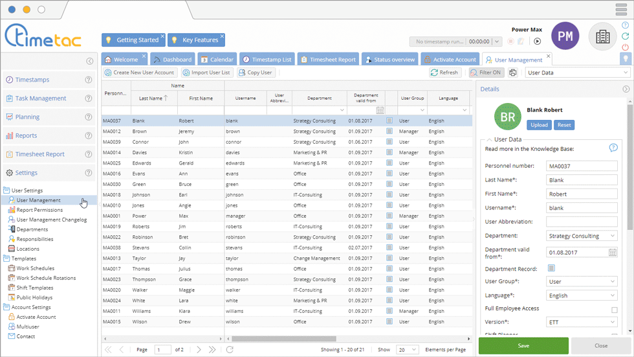Collapse the left sidebar navigation panel
The height and width of the screenshot is (357, 634).
coord(90,62)
